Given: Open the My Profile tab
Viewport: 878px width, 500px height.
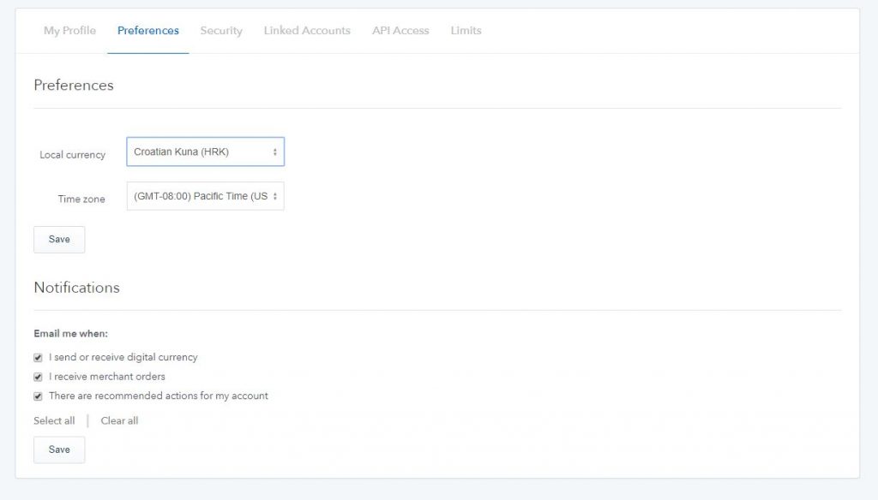Looking at the screenshot, I should [69, 31].
